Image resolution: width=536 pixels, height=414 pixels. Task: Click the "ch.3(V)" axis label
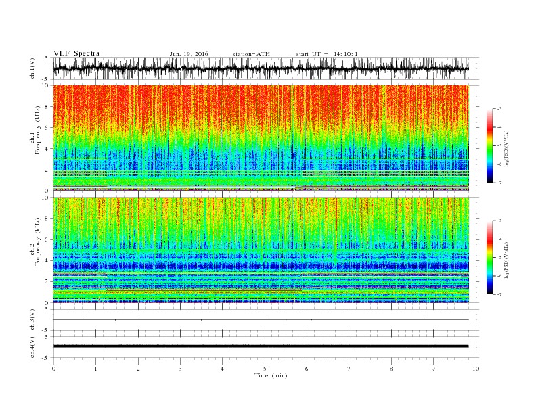(32, 320)
